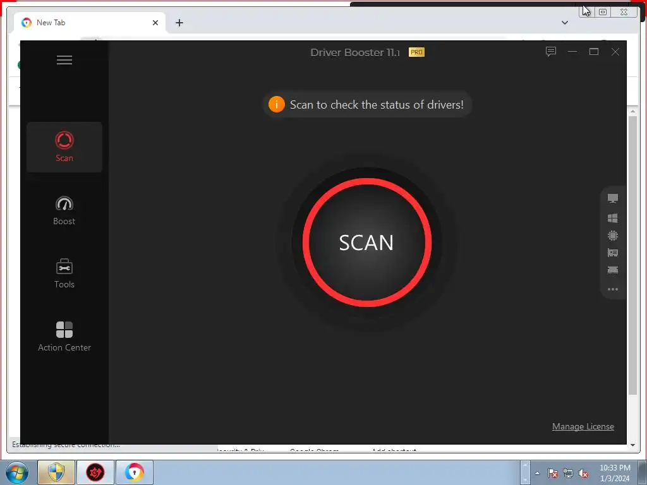This screenshot has width=647, height=485.
Task: Close the New Tab browser tab
Action: click(155, 23)
